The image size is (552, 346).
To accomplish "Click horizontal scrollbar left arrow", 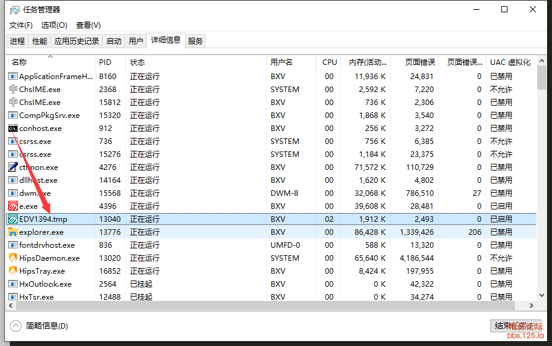I will pyautogui.click(x=11, y=306).
